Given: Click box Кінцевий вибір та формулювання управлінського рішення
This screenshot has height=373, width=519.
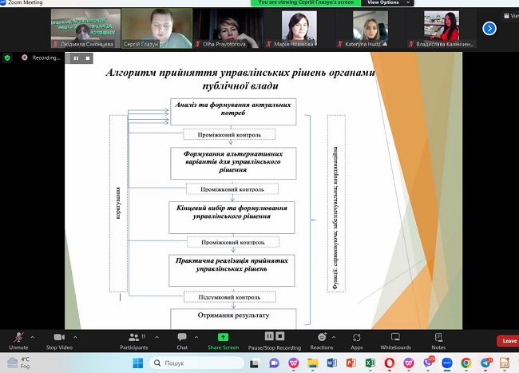Looking at the screenshot, I should pyautogui.click(x=232, y=217).
